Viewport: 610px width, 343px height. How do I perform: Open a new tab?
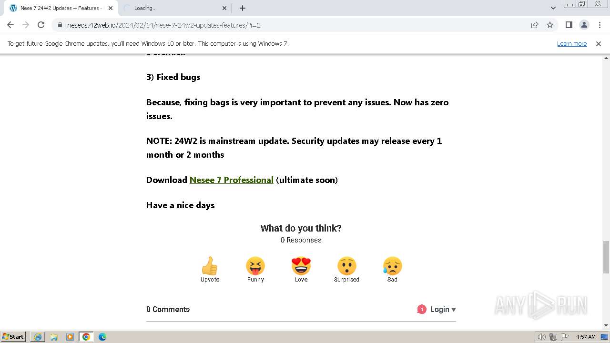point(243,8)
